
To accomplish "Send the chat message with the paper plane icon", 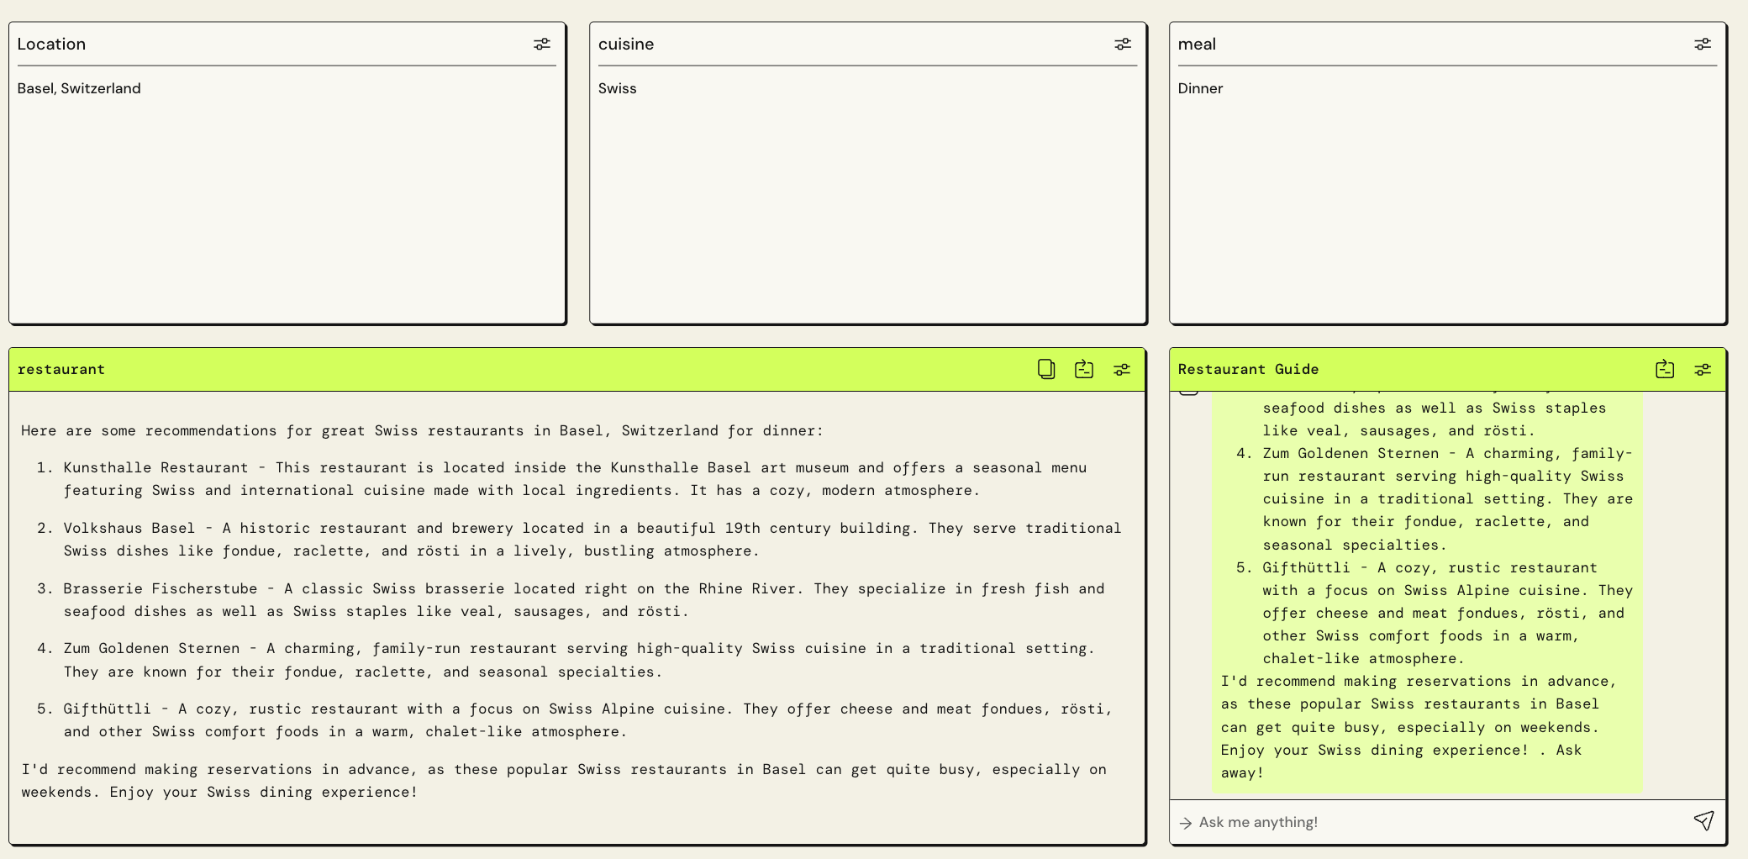I will pyautogui.click(x=1703, y=821).
